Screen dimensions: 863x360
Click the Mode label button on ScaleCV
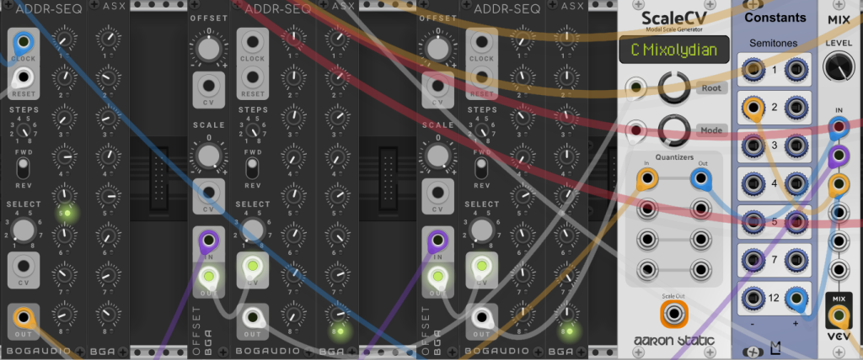coord(711,130)
